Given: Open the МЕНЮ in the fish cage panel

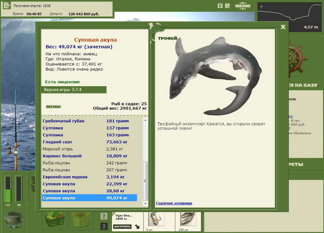Looking at the screenshot, I should click(x=53, y=107).
